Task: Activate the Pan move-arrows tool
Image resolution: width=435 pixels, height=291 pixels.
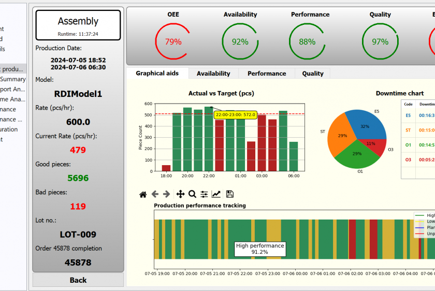Action: tap(180, 194)
